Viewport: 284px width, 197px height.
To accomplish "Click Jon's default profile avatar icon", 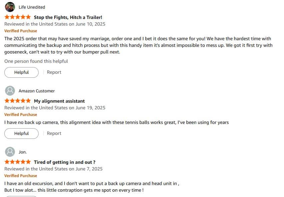I will (10, 152).
